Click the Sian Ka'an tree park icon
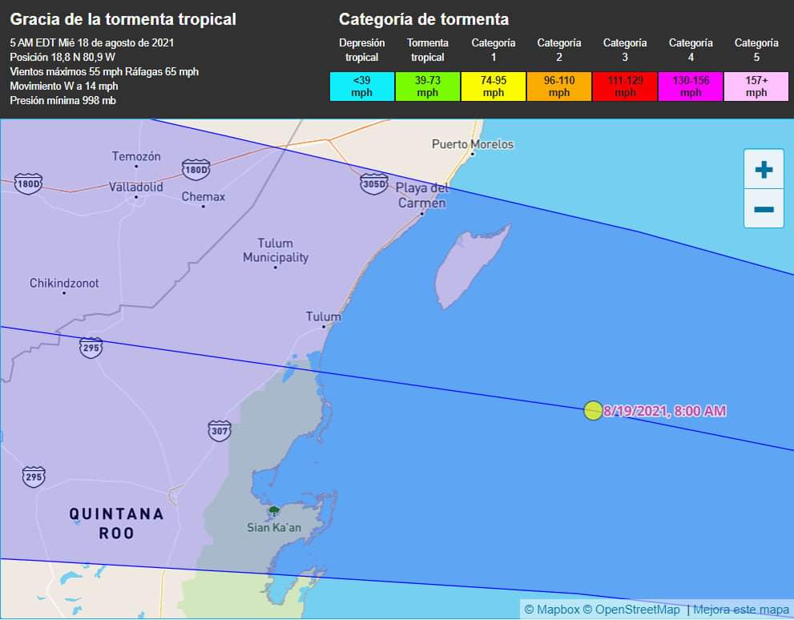Viewport: 794px width, 620px height. point(274,510)
